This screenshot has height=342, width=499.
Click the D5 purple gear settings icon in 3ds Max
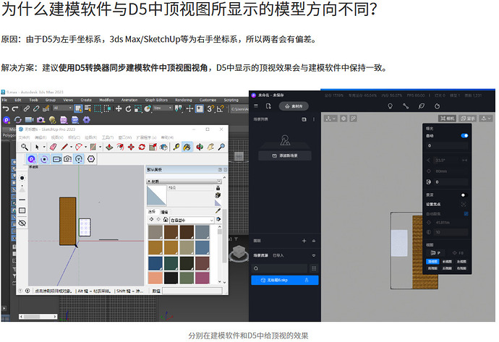(87, 119)
